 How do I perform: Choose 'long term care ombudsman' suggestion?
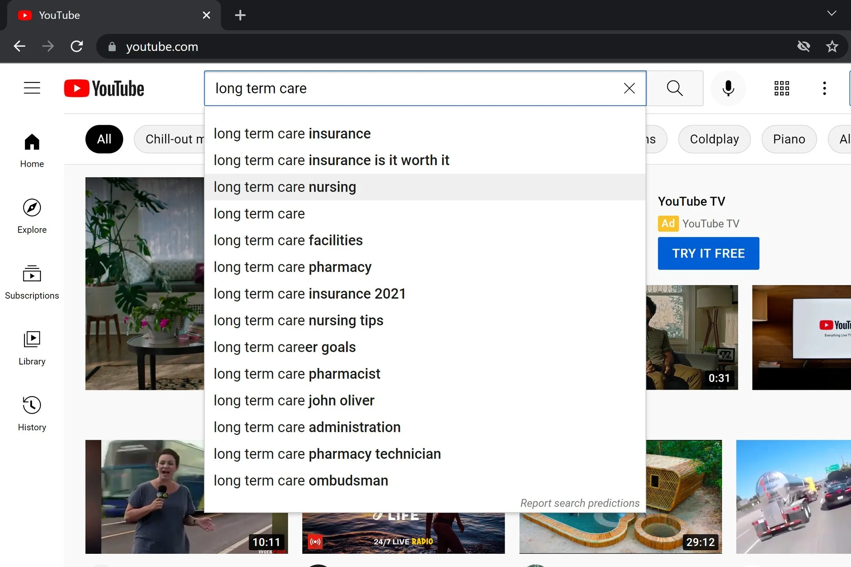[425, 480]
